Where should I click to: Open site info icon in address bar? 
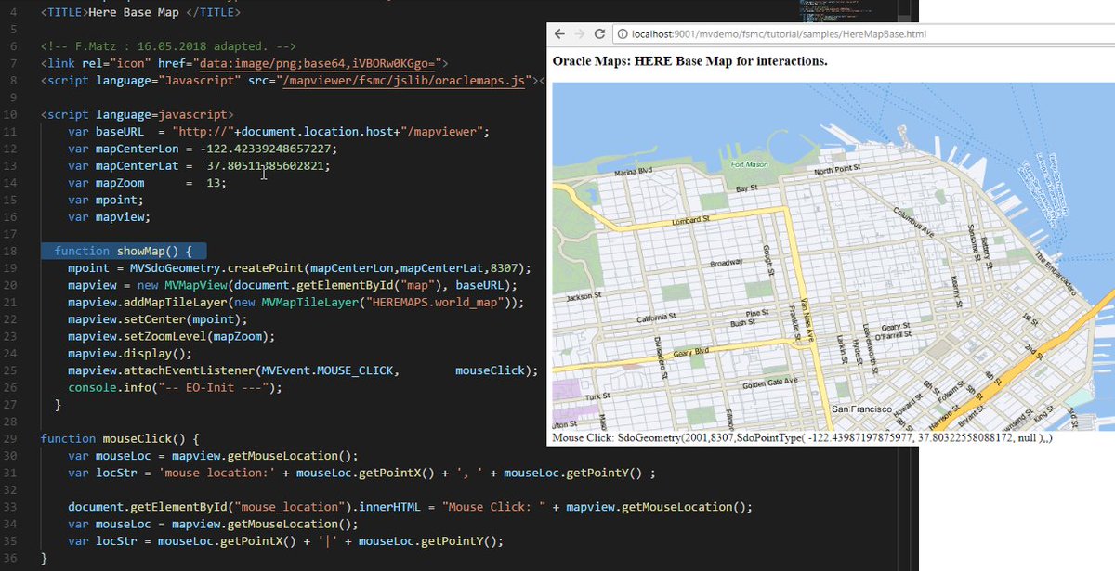click(x=622, y=34)
